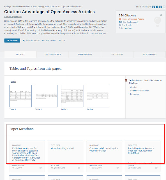This screenshot has width=166, height=180.
Task: Open blog post 'Publish Open Access for more citations'
Action: click(26, 154)
